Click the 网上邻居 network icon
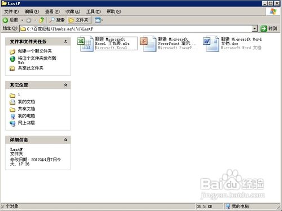Screen dimensions: 282x211 click(x=12, y=123)
